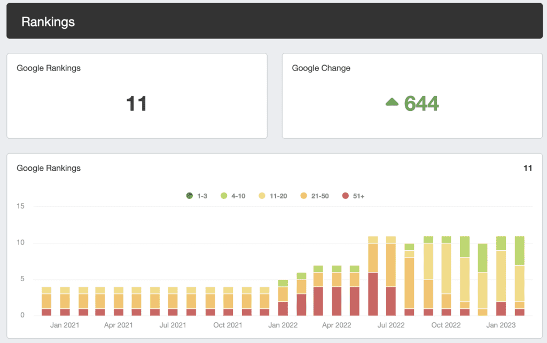Click the orange 21-50 legend dot
Image resolution: width=547 pixels, height=343 pixels.
point(303,196)
